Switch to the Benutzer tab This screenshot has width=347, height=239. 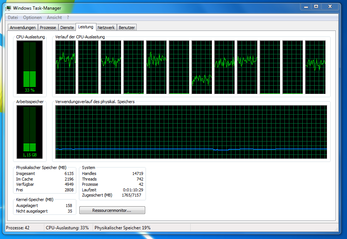127,27
